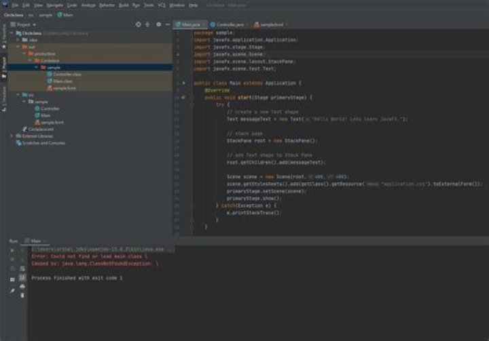Collapse the CircleJava project root node

(12, 33)
